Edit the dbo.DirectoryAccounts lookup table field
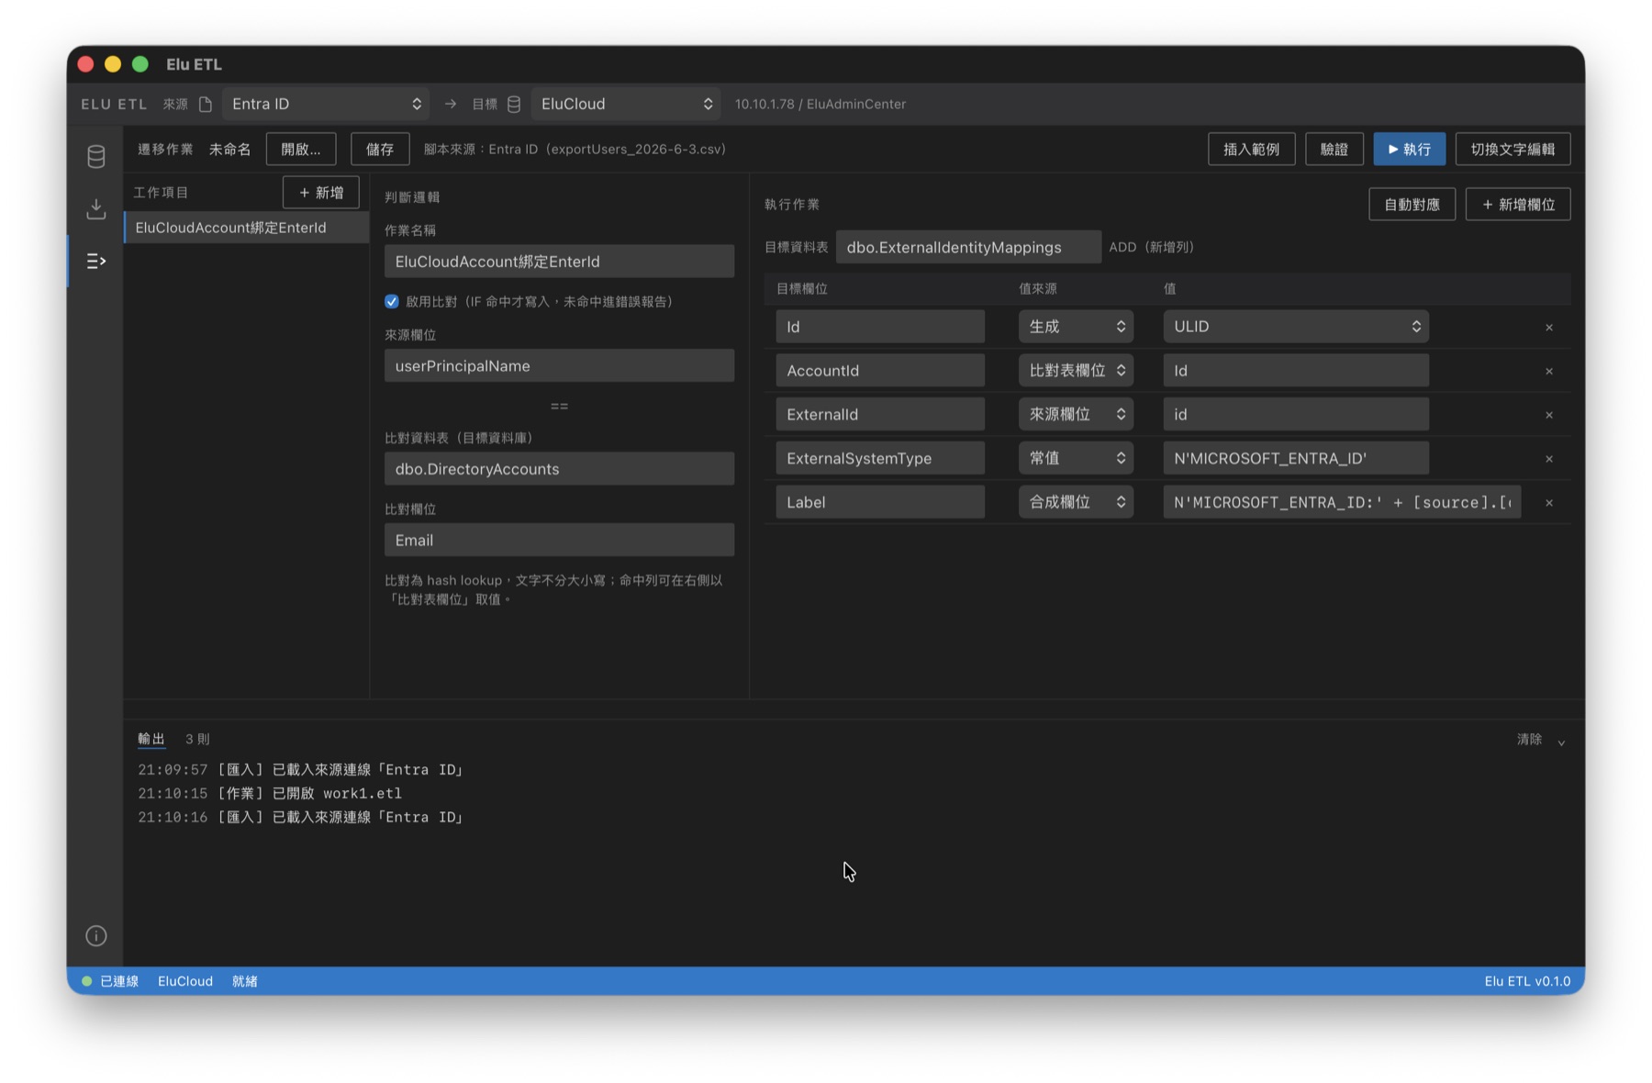Image resolution: width=1652 pixels, height=1083 pixels. click(559, 469)
